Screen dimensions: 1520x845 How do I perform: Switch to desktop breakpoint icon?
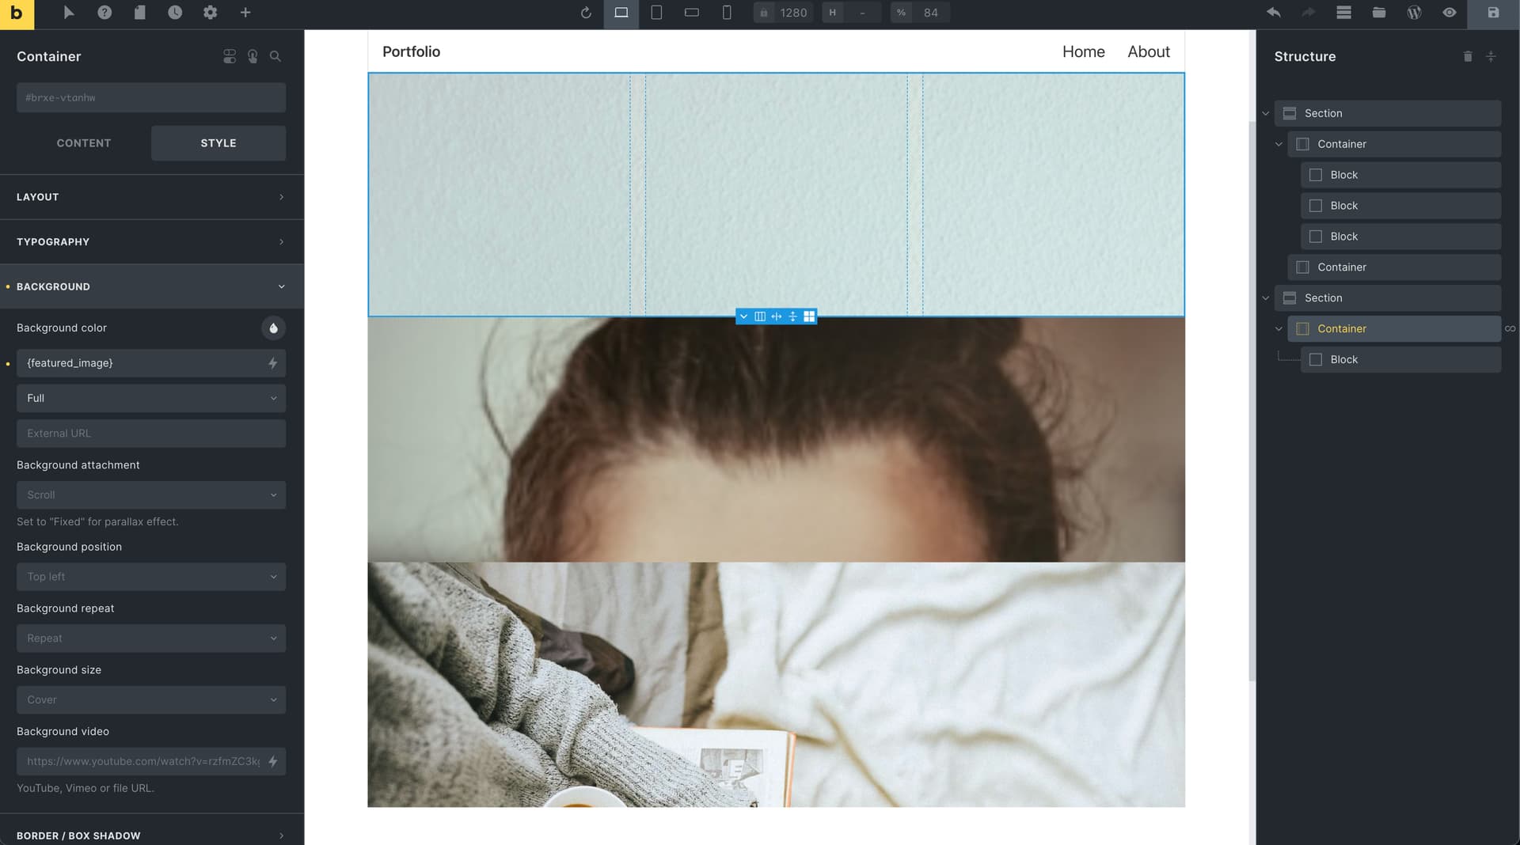coord(621,13)
